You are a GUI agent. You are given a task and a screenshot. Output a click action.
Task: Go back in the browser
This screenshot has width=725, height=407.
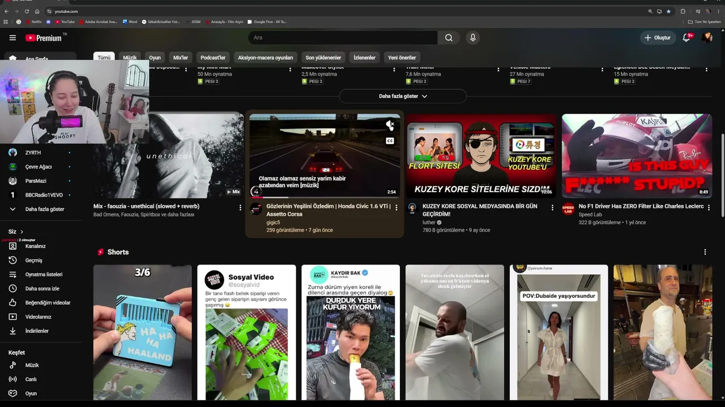tap(6, 11)
